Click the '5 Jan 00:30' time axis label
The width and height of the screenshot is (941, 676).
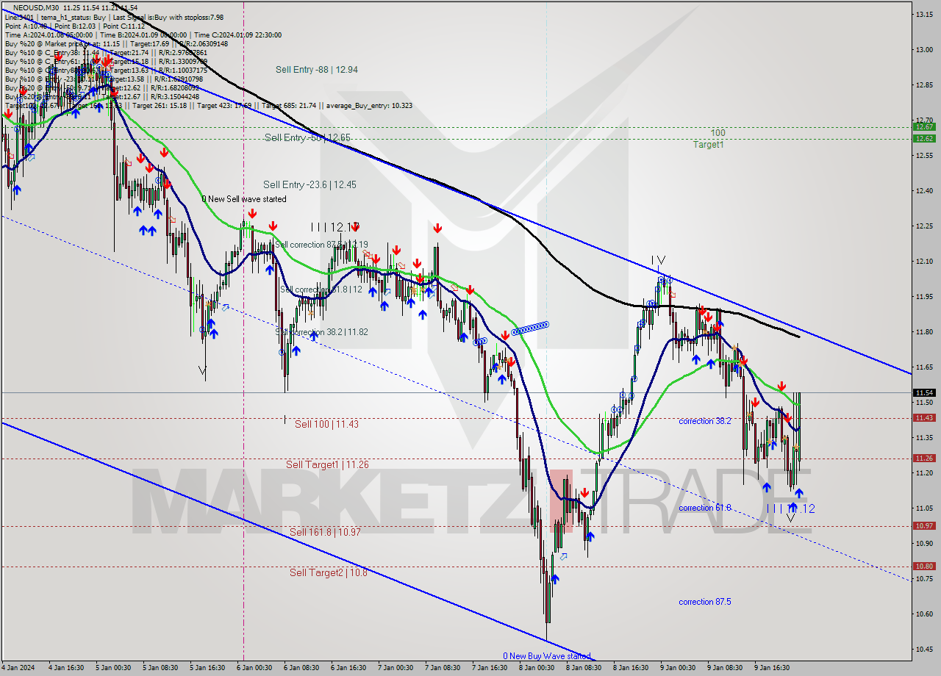point(112,668)
